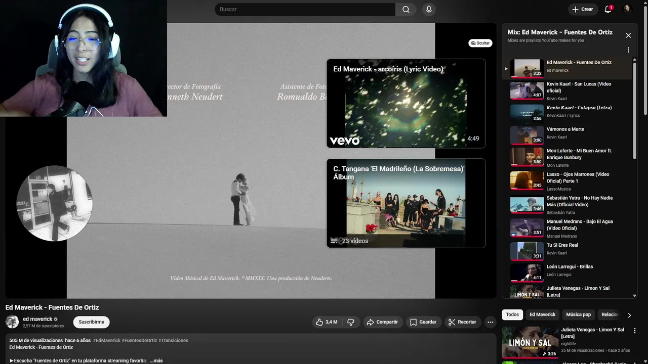The image size is (648, 364).
Task: Open the Mix playlist three-dot options
Action: (628, 50)
